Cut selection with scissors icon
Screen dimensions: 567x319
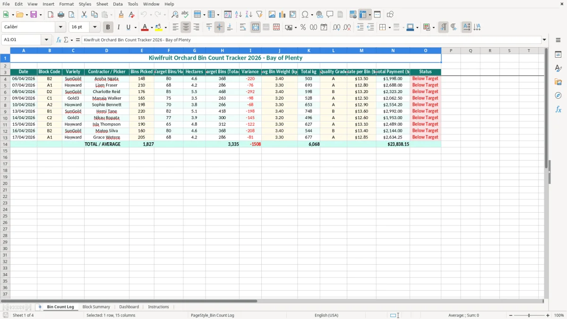[x=84, y=15]
